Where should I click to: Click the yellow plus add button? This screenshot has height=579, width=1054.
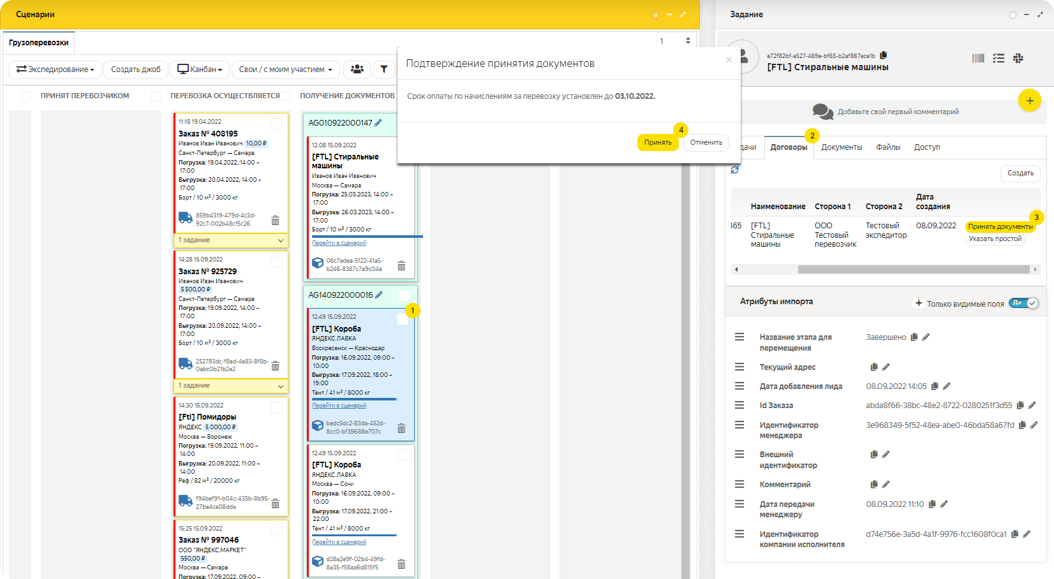[1029, 101]
